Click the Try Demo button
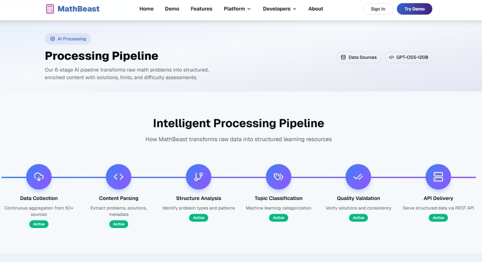 tap(414, 9)
